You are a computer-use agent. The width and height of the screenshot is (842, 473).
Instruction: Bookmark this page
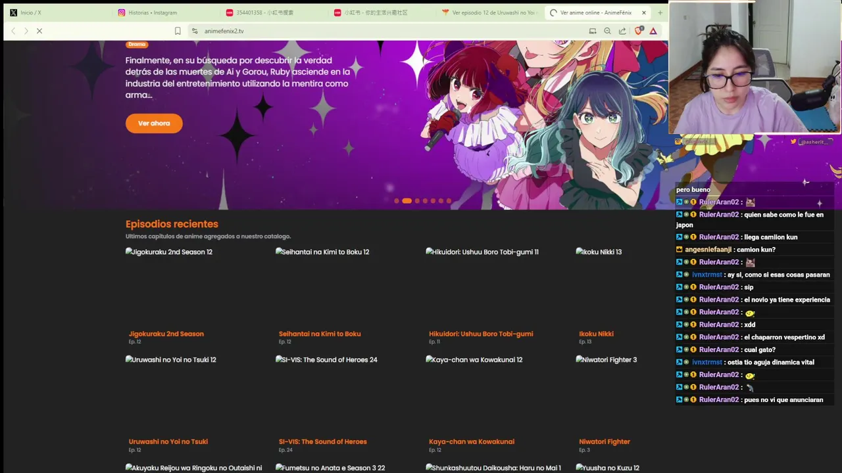178,31
